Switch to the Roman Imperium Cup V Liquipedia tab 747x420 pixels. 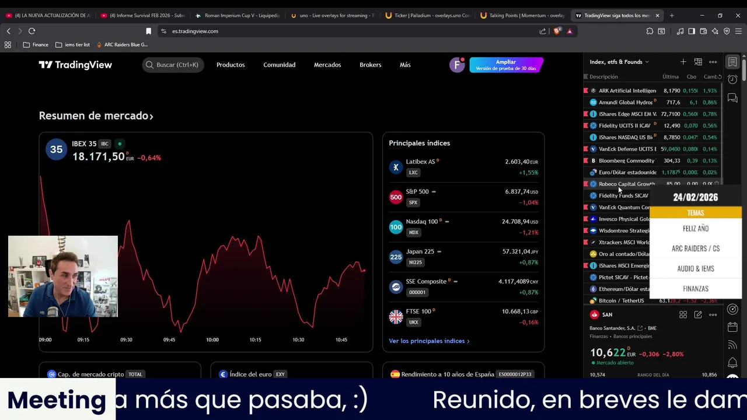coord(237,15)
